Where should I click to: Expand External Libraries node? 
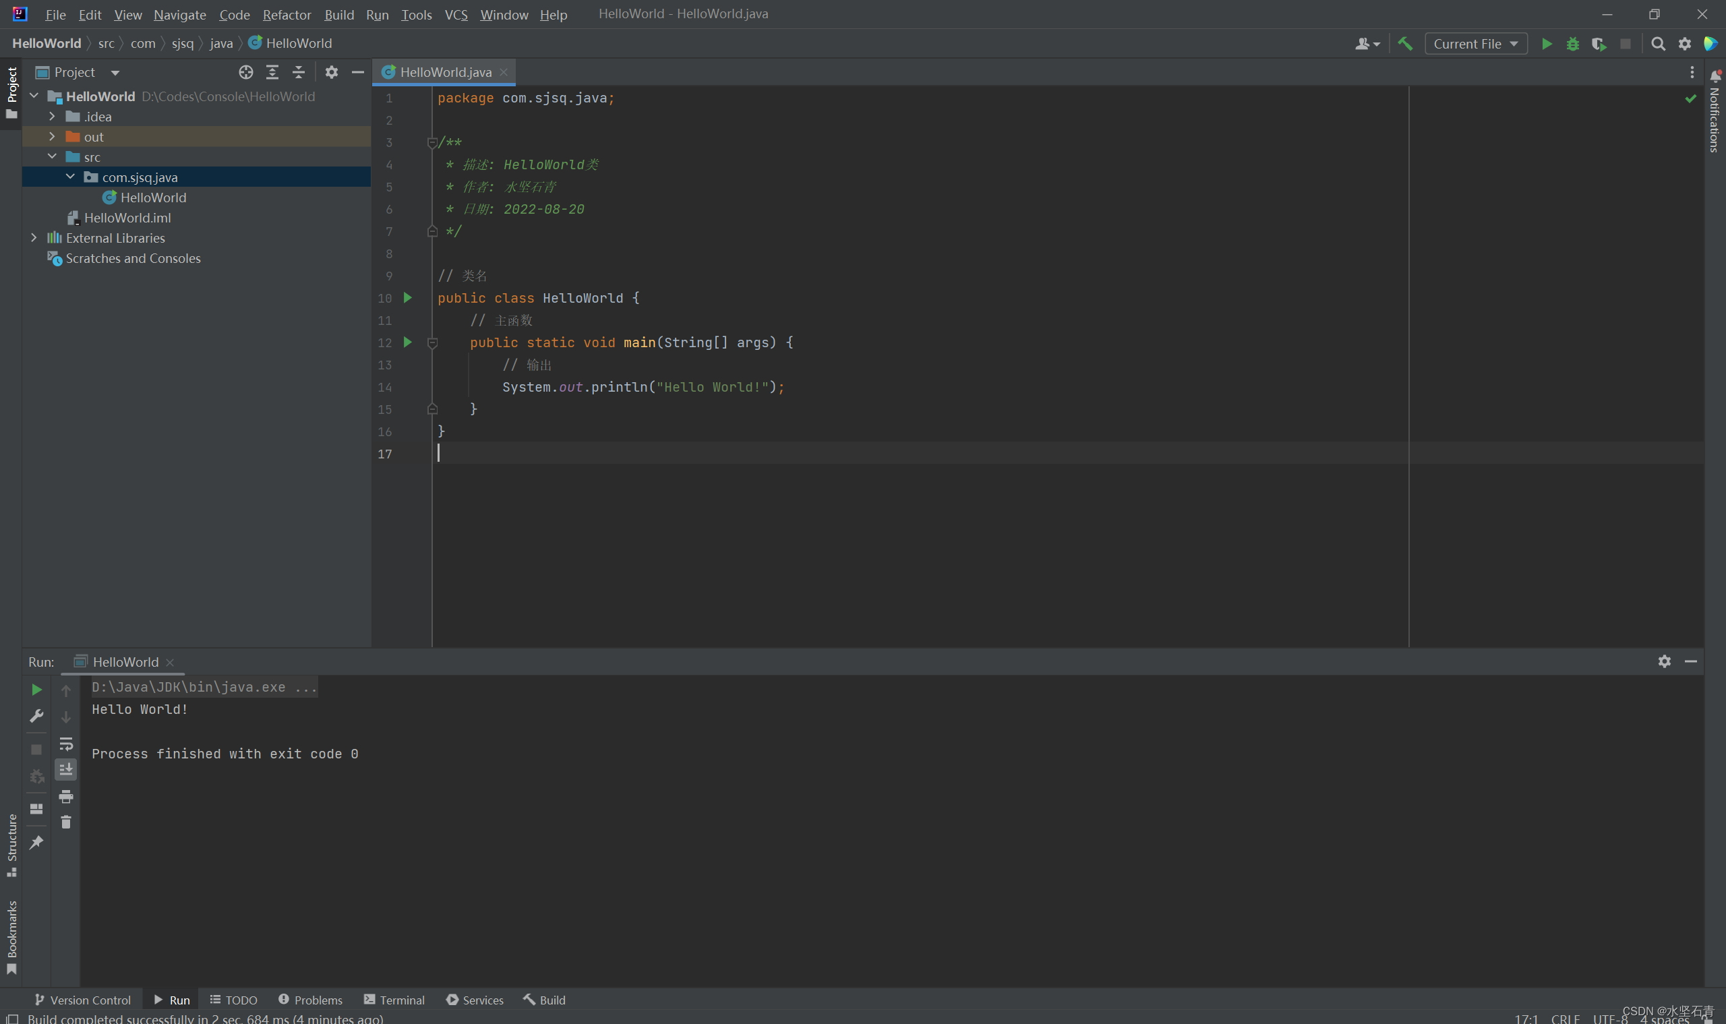(x=34, y=237)
